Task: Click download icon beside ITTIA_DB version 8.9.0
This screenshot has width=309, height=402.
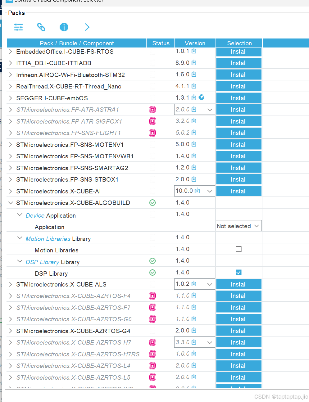Action: coord(194,63)
